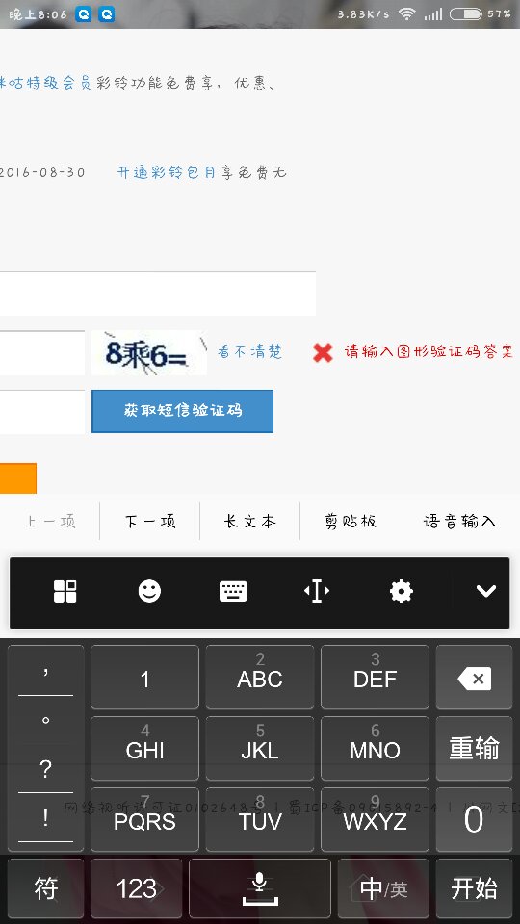Switch to 123 numeric keyboard

click(x=136, y=888)
